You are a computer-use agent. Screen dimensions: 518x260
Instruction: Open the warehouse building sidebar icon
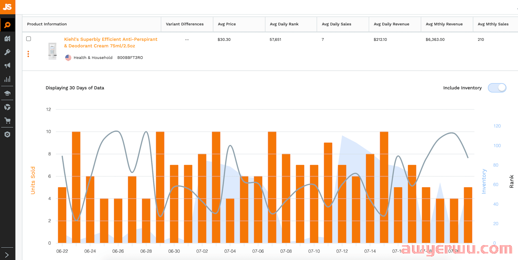(7, 38)
